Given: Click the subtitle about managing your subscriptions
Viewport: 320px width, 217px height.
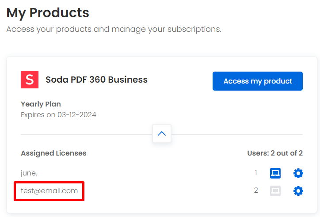Looking at the screenshot, I should [114, 29].
